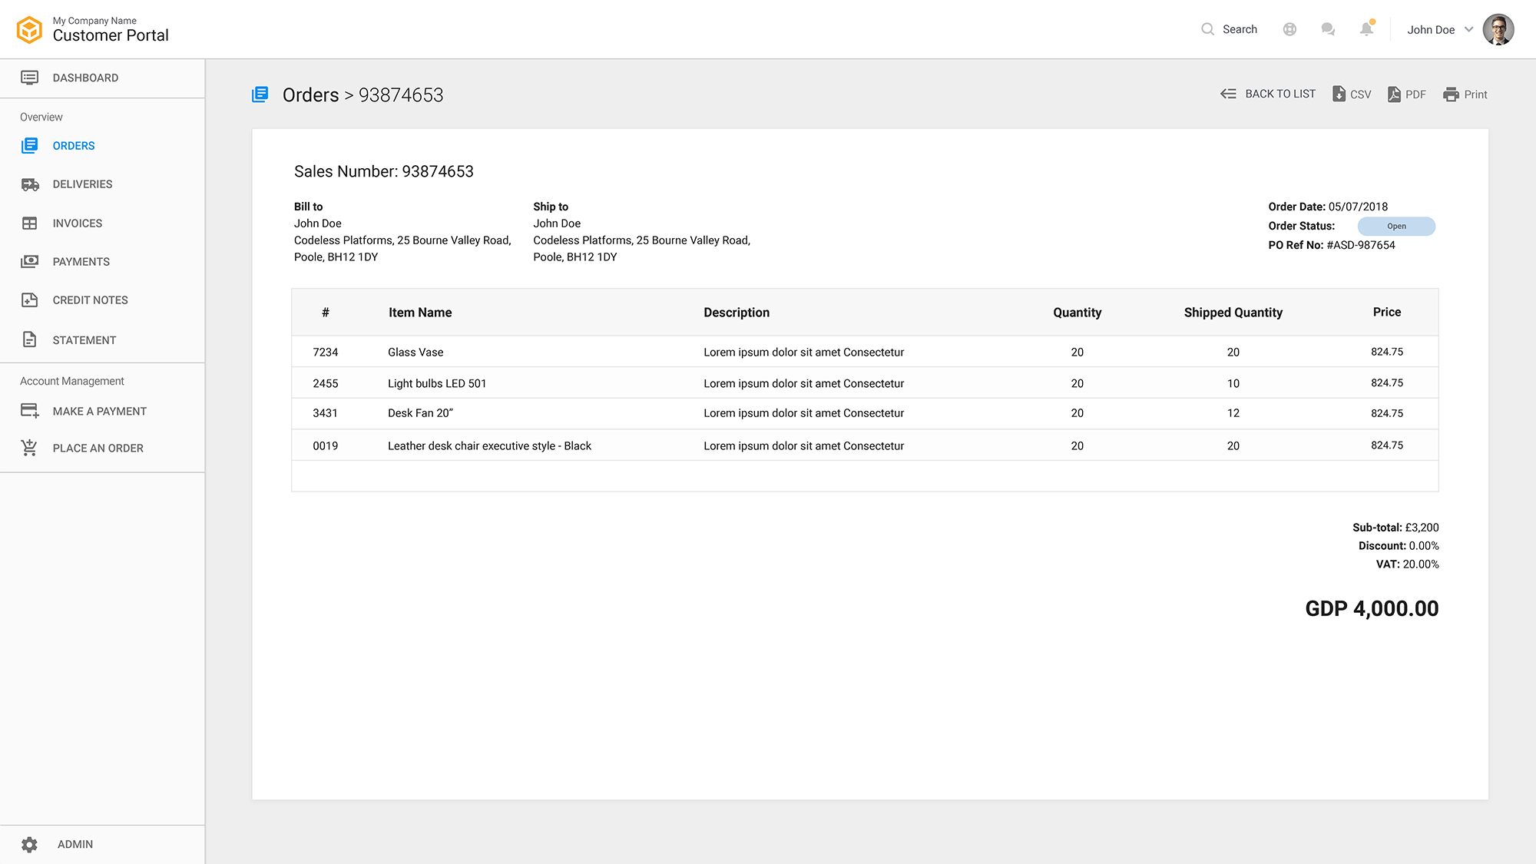Viewport: 1536px width, 864px height.
Task: Export order as CSV file
Action: click(1352, 94)
